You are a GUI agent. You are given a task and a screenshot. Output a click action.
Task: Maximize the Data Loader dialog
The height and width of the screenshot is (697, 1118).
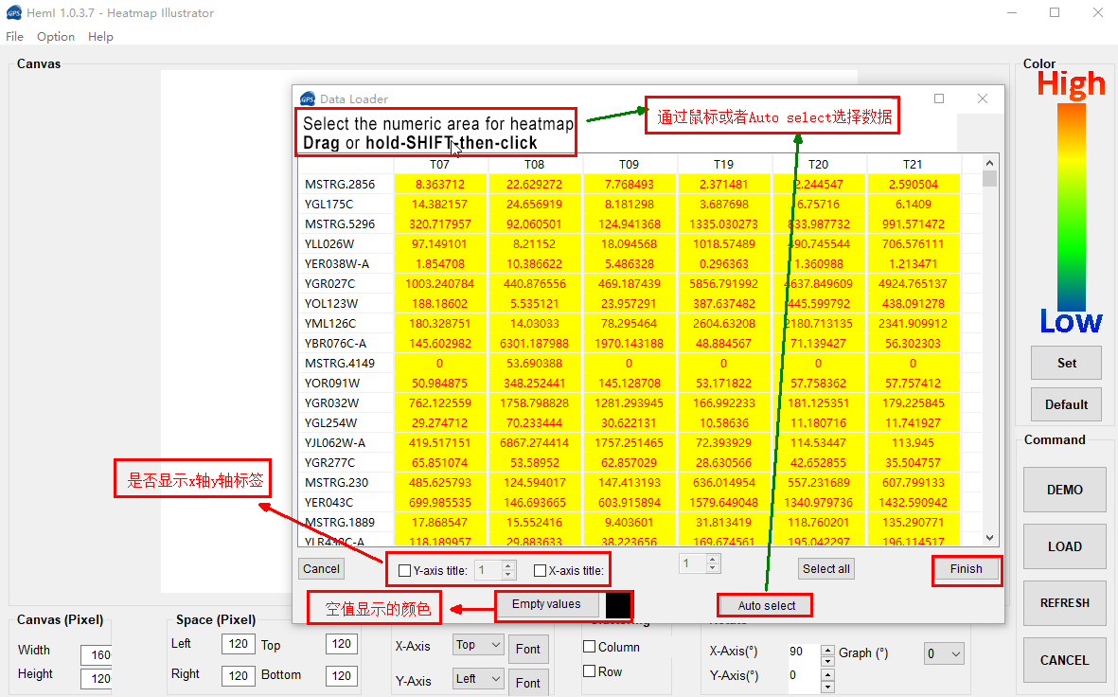point(939,98)
